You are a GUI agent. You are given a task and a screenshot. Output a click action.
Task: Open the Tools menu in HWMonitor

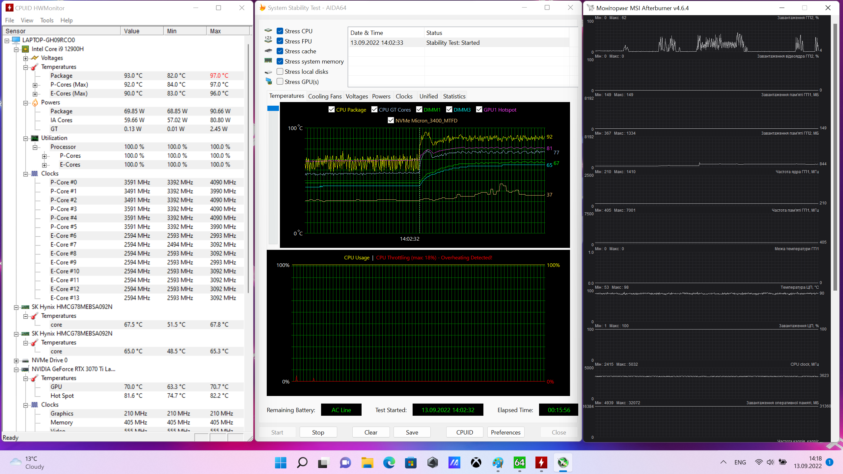point(47,20)
